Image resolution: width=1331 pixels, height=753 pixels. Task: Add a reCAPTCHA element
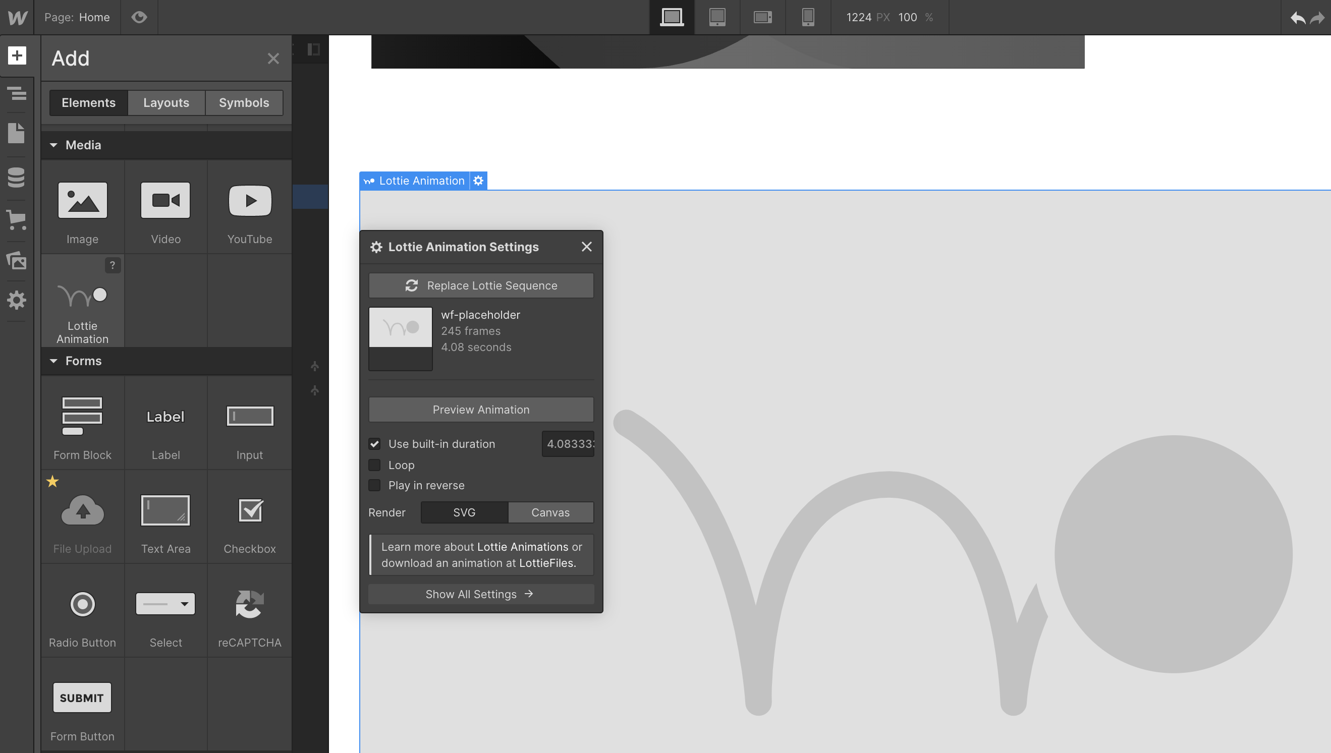pos(250,611)
